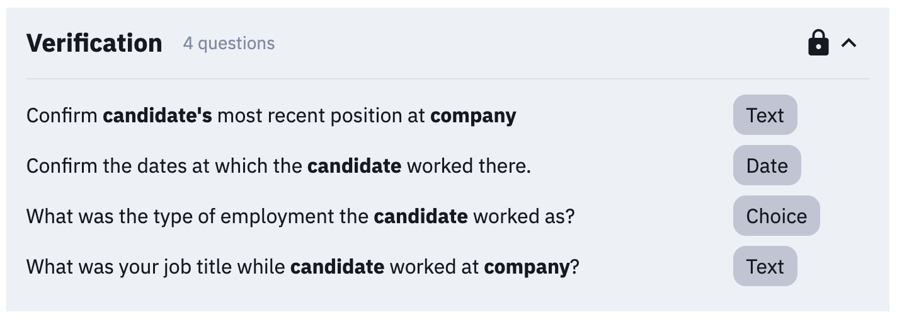The image size is (897, 319).
Task: Click the divider line under the Verification header
Action: pos(447,79)
